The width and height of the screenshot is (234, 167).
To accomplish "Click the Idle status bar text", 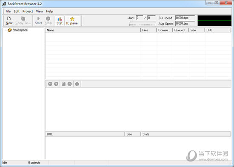I will pyautogui.click(x=5, y=162).
